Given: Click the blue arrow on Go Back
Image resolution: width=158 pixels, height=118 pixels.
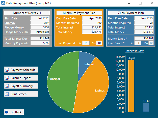Looking at the screenshot, I should point(7,112).
